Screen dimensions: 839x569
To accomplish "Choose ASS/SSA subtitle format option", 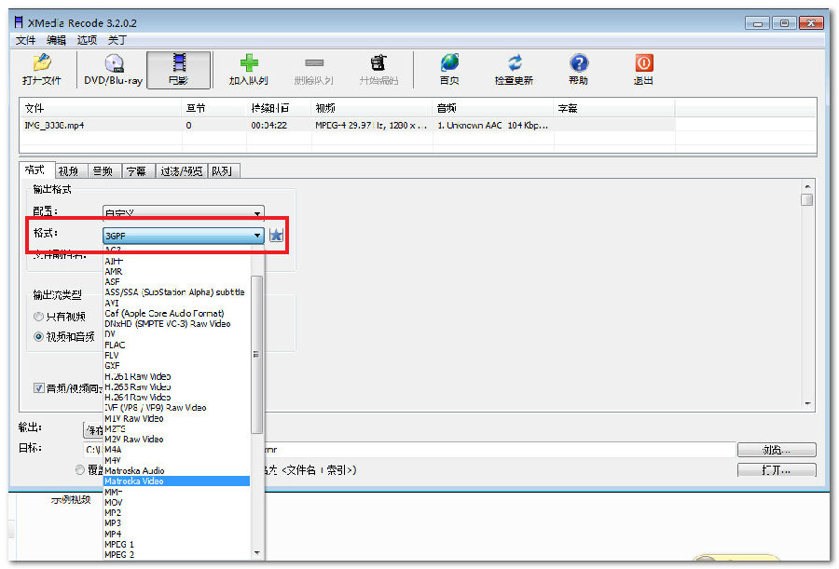I will point(174,292).
